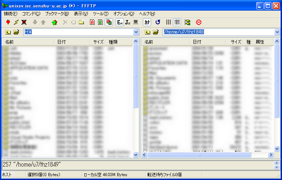The height and width of the screenshot is (180, 282).
Task: Click remote list vertical scrollbar down arrow
Action: 277,149
